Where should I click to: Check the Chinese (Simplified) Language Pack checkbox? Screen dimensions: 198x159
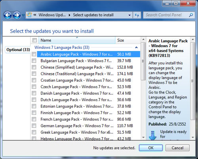click(x=34, y=67)
